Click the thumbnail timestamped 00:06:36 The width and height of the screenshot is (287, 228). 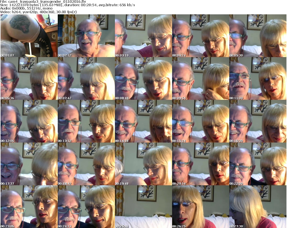29,78
